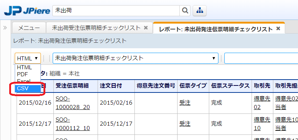Click the 伝票タイプ column header
Viewport: 298px width, 140px height.
pyautogui.click(x=193, y=86)
